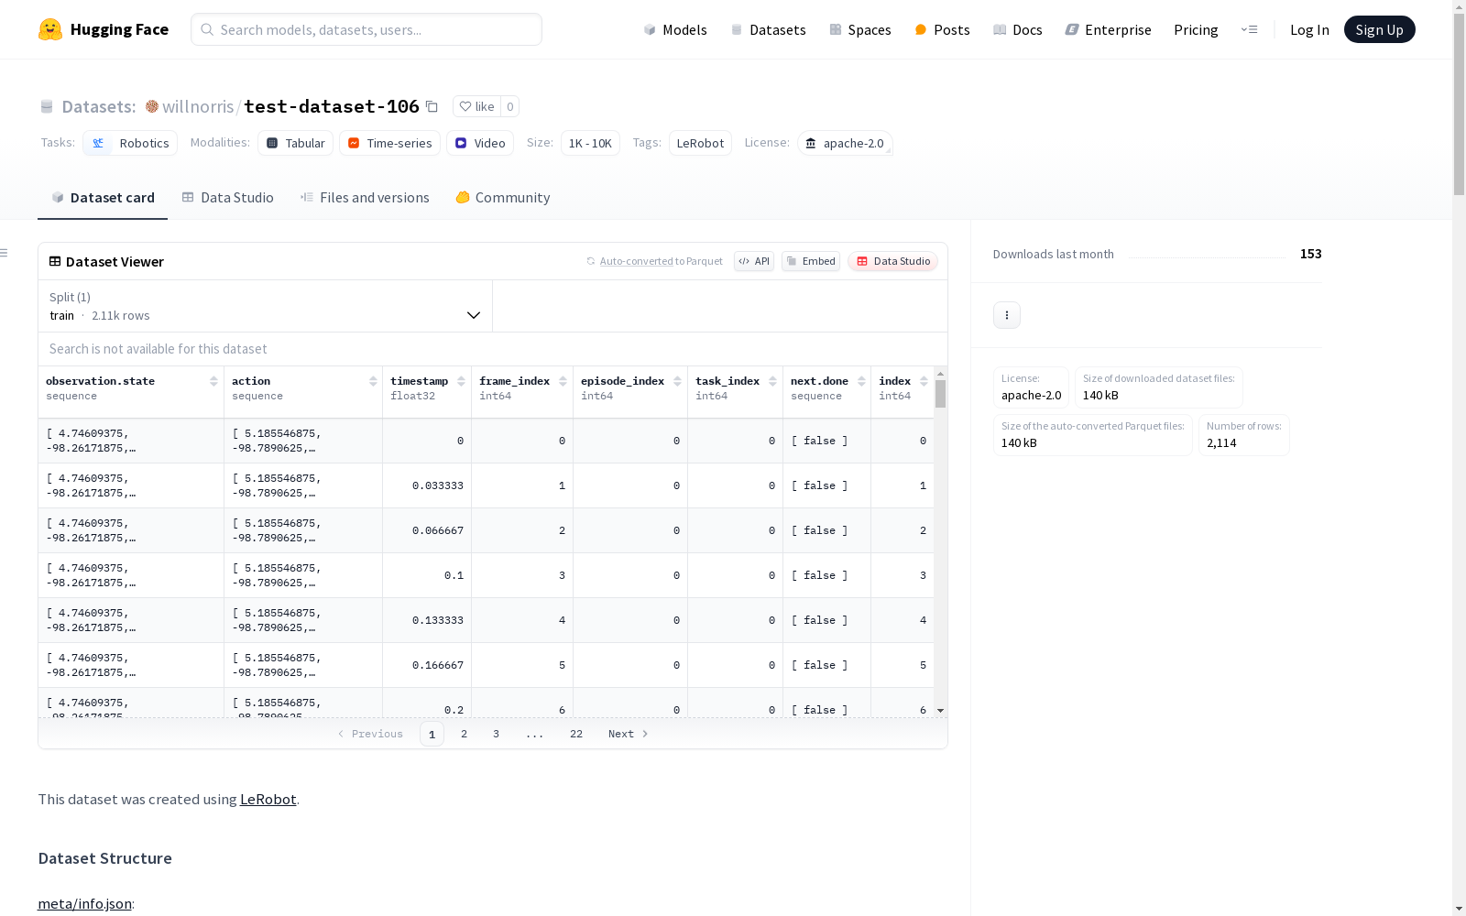Screen dimensions: 1466x916
Task: Sort by the index column sort arrows
Action: point(924,381)
